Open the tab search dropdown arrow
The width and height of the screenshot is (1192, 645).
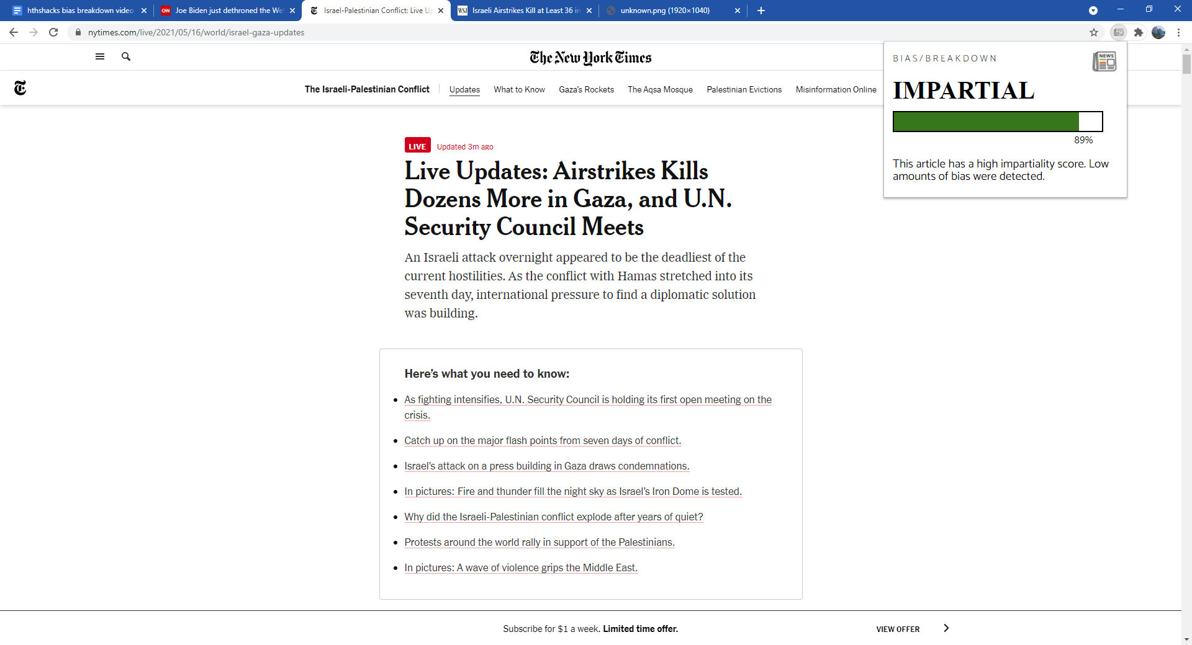[x=1093, y=11]
